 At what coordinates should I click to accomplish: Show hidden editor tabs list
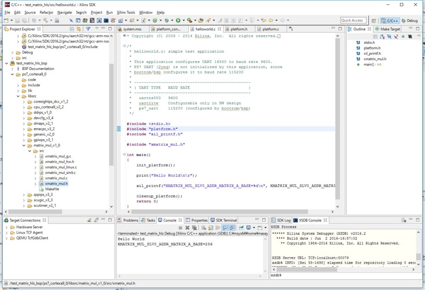(291, 29)
